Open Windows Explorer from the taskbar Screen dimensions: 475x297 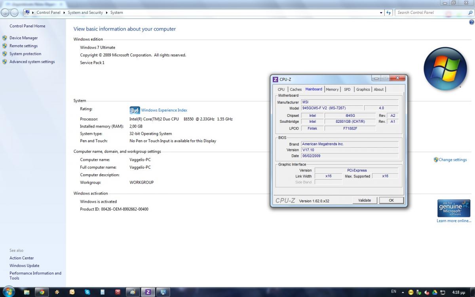pos(27,292)
